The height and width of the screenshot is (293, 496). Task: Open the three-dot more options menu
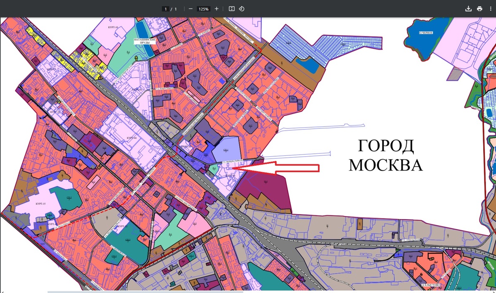point(491,8)
